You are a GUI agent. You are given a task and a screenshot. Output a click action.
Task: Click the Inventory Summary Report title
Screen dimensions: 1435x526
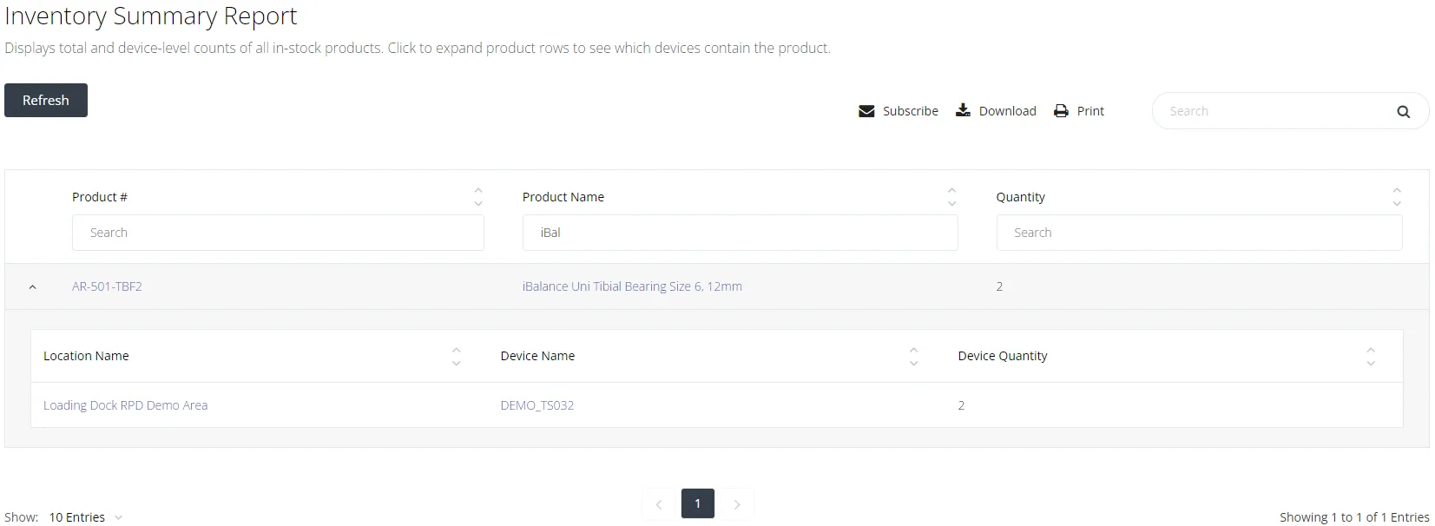tap(151, 16)
